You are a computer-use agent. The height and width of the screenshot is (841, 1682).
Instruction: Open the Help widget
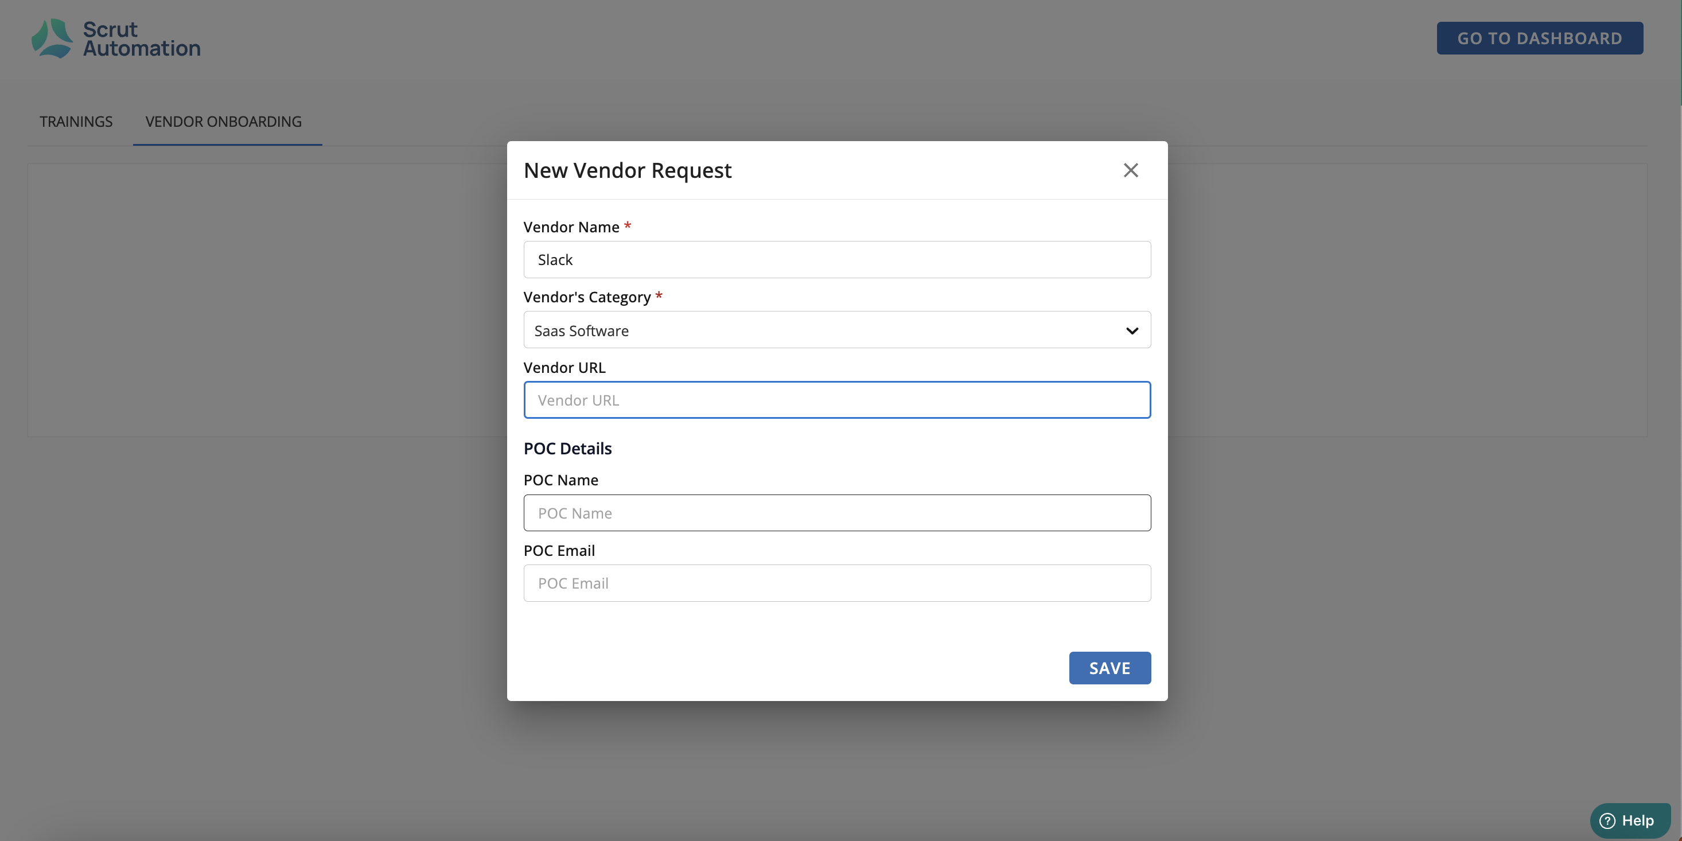pos(1630,820)
